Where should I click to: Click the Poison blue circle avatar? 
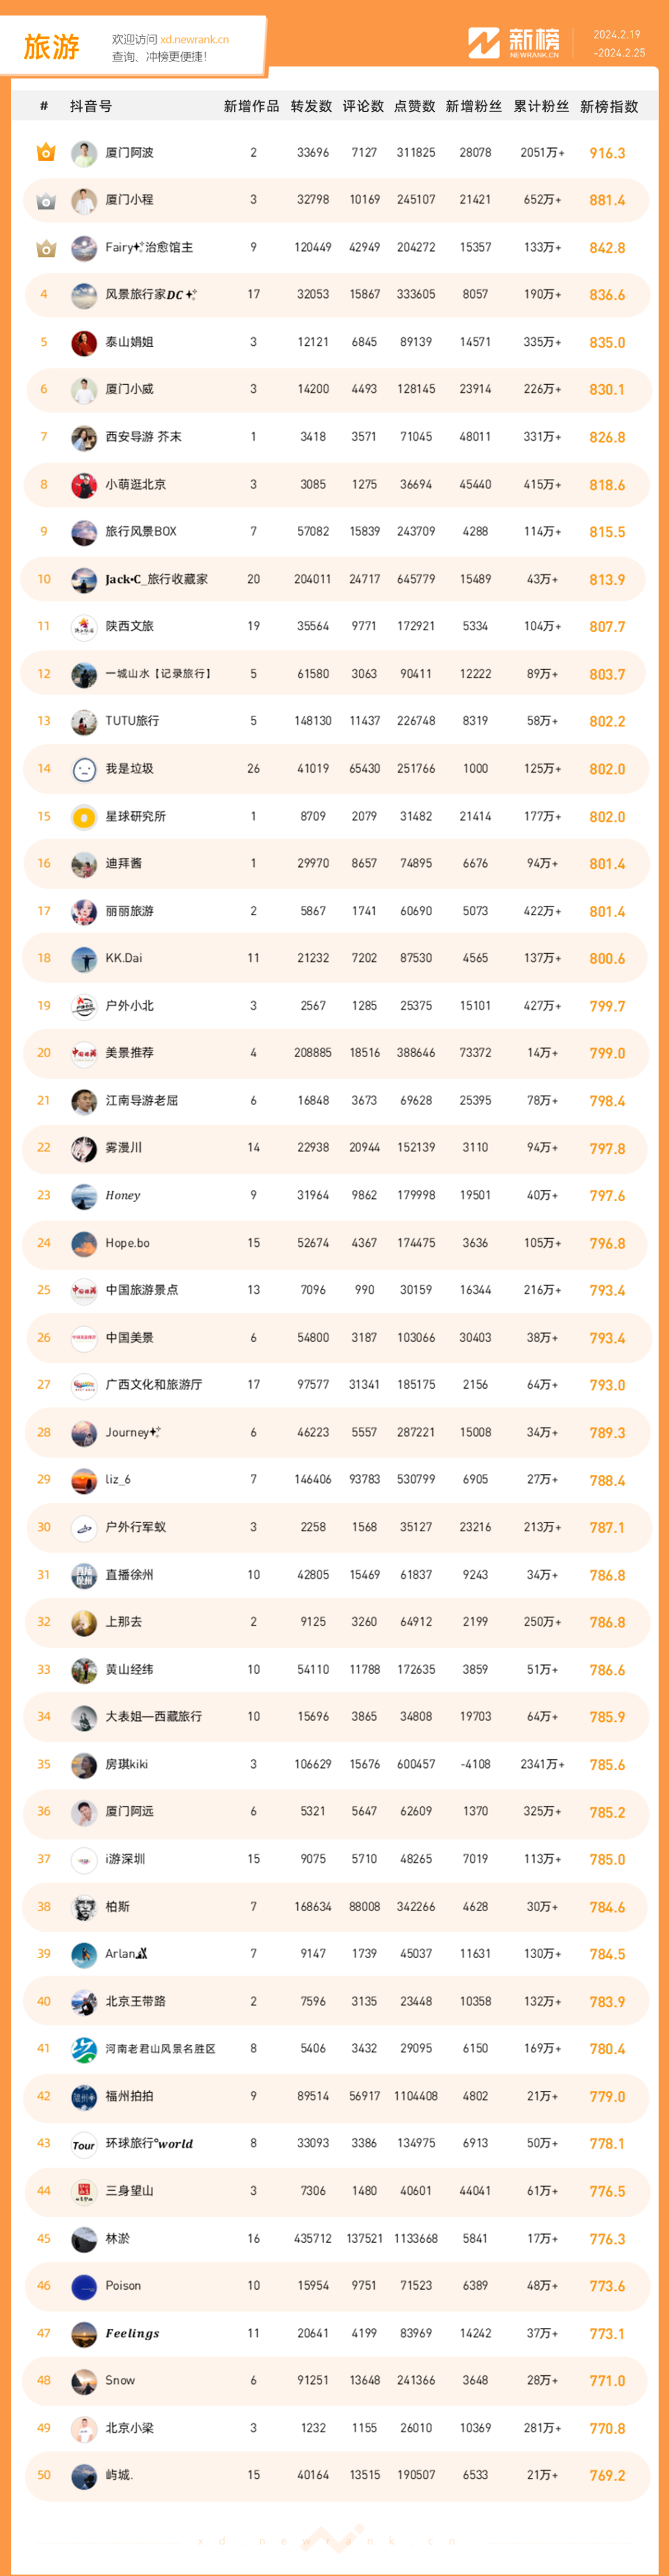click(84, 2286)
